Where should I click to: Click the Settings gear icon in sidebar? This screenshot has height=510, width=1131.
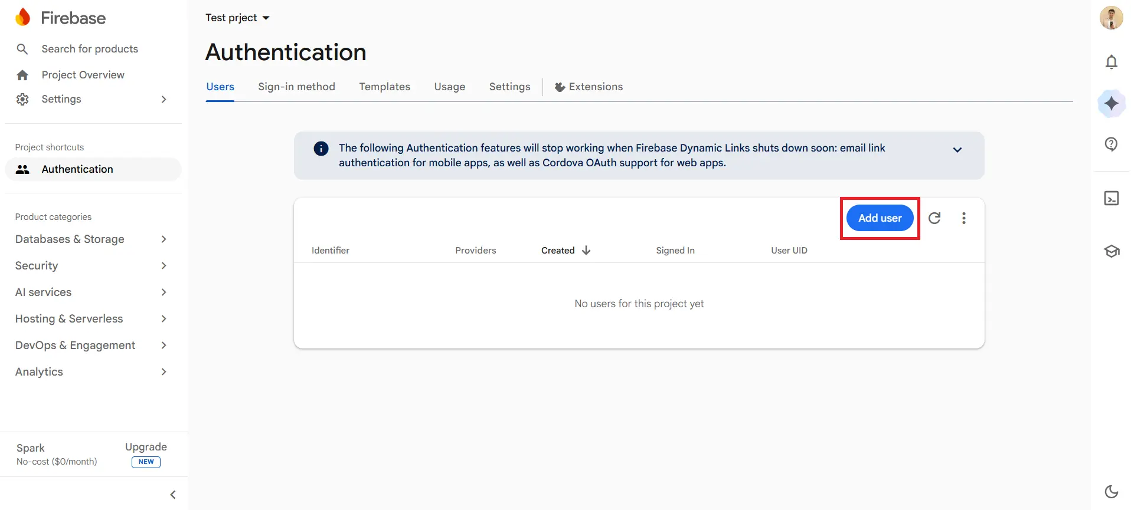coord(22,99)
